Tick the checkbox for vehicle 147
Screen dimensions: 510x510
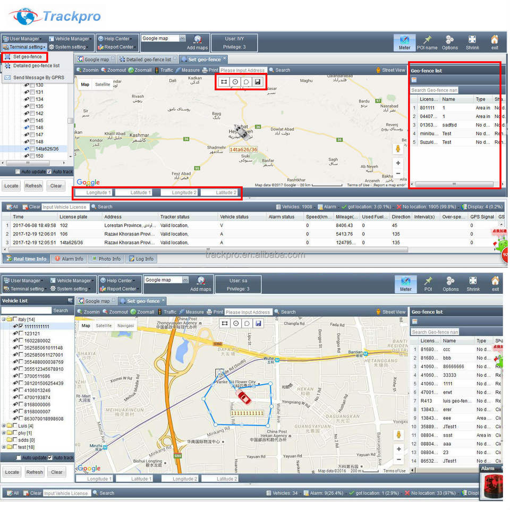[32, 135]
